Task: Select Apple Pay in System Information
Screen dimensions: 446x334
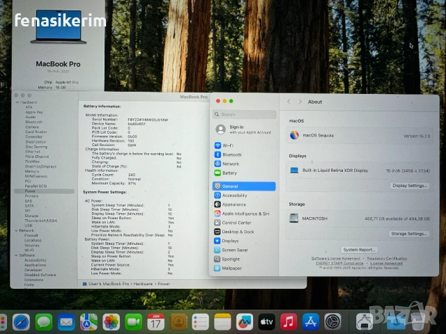Action: pos(34,112)
